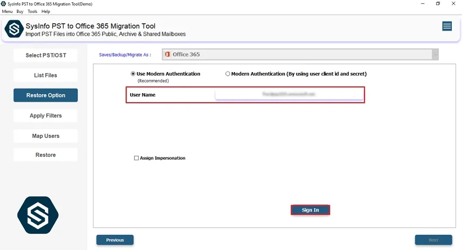Go to Select PST/OST step
Screen dimensions: 462x250
click(x=46, y=55)
